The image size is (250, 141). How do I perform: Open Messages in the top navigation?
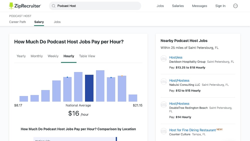pos(199,6)
